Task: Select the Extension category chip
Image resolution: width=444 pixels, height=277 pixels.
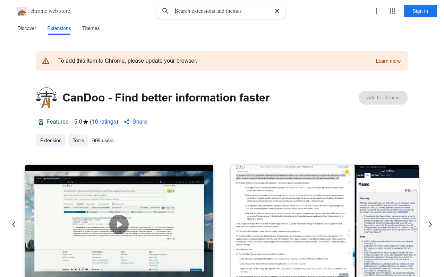Action: coord(51,141)
